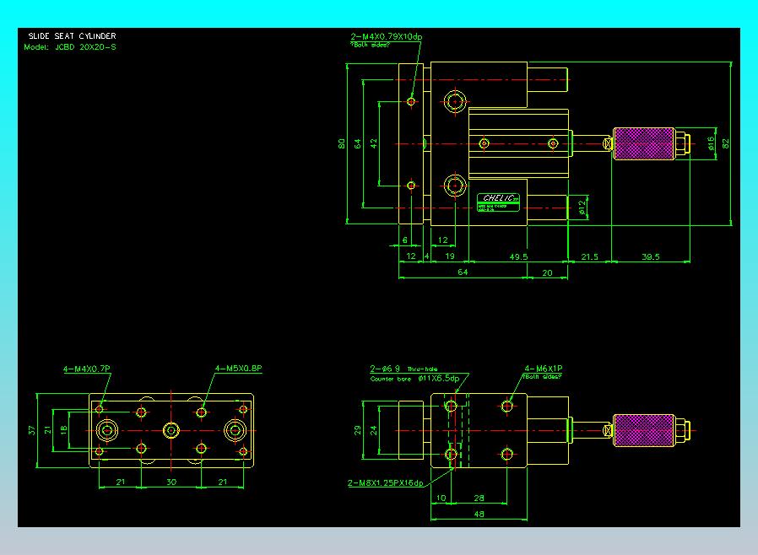Select the '6' horizontal dimension text
This screenshot has width=758, height=555.
tap(405, 240)
